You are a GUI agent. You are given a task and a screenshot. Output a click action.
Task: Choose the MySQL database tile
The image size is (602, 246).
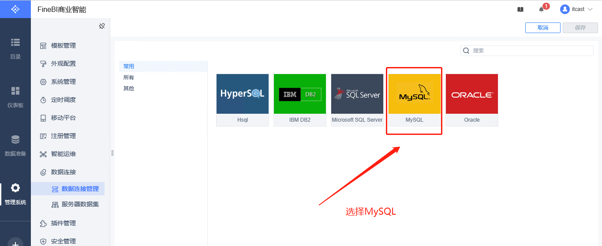pos(415,100)
